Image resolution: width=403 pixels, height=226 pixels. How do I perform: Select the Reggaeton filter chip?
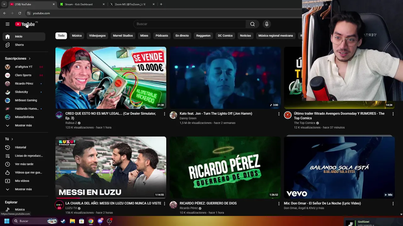(x=203, y=36)
